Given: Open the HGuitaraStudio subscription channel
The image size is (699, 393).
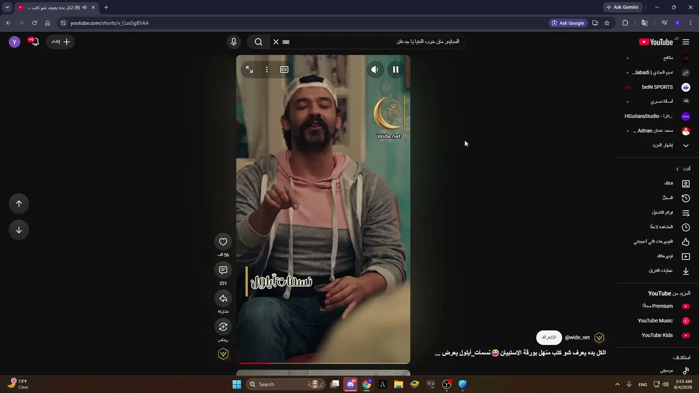Looking at the screenshot, I should coord(657,116).
